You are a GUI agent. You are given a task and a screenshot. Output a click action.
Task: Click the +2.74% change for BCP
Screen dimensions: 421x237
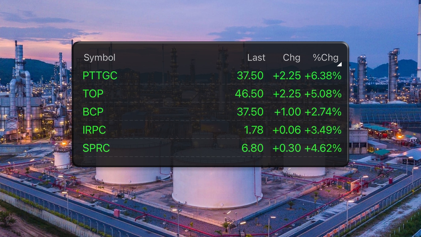click(323, 112)
